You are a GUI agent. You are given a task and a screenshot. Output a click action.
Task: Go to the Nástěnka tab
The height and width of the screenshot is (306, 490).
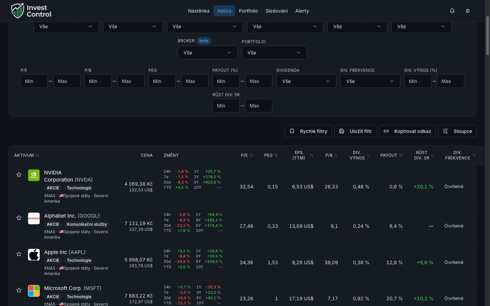(199, 11)
